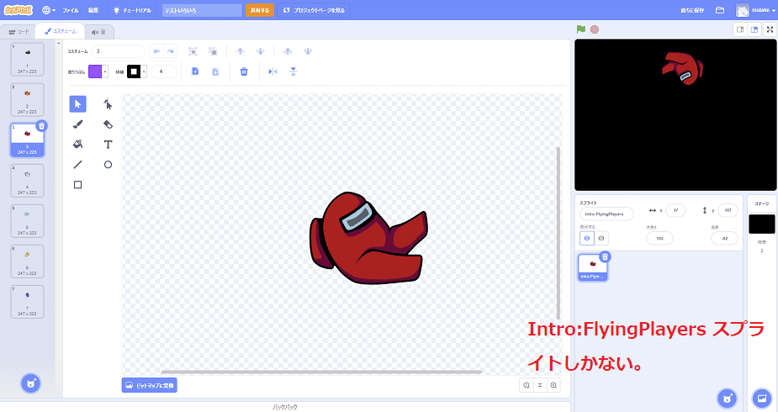This screenshot has height=412, width=778.
Task: Hide the sprite with crossed-eye icon
Action: 601,239
